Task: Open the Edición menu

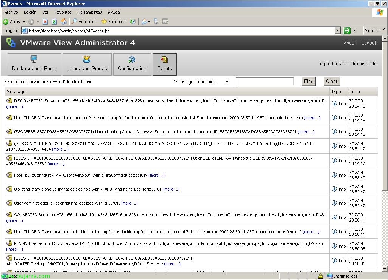Action: [30, 12]
